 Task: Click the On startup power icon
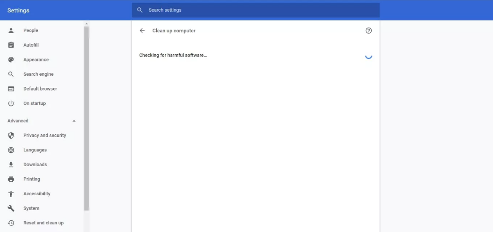[x=11, y=103]
